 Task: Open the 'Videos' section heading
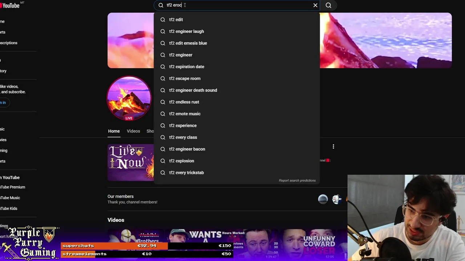tap(116, 220)
